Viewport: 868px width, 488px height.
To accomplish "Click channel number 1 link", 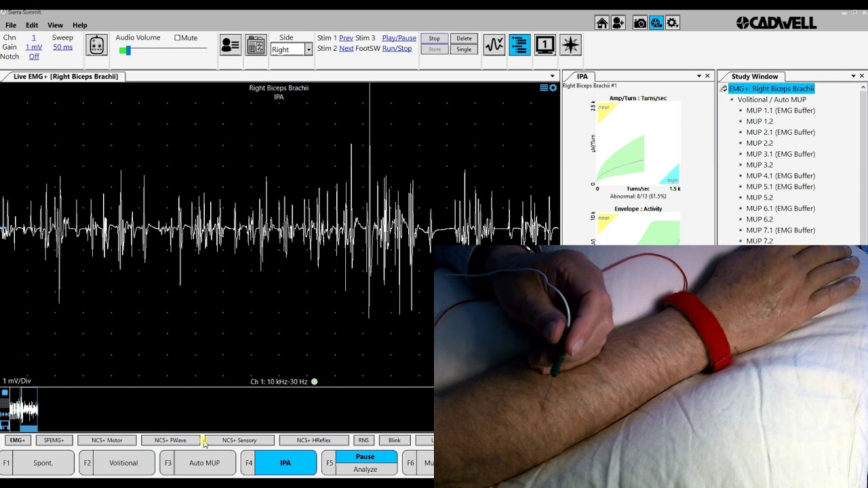I will 34,38.
